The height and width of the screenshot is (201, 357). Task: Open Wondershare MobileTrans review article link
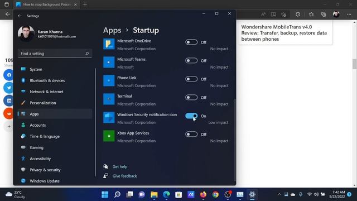point(284,33)
